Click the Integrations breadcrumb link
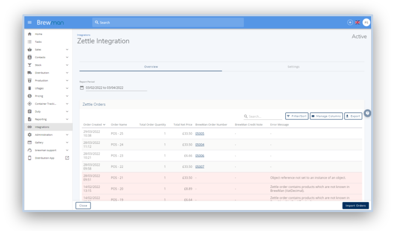410x231 pixels. pos(84,35)
